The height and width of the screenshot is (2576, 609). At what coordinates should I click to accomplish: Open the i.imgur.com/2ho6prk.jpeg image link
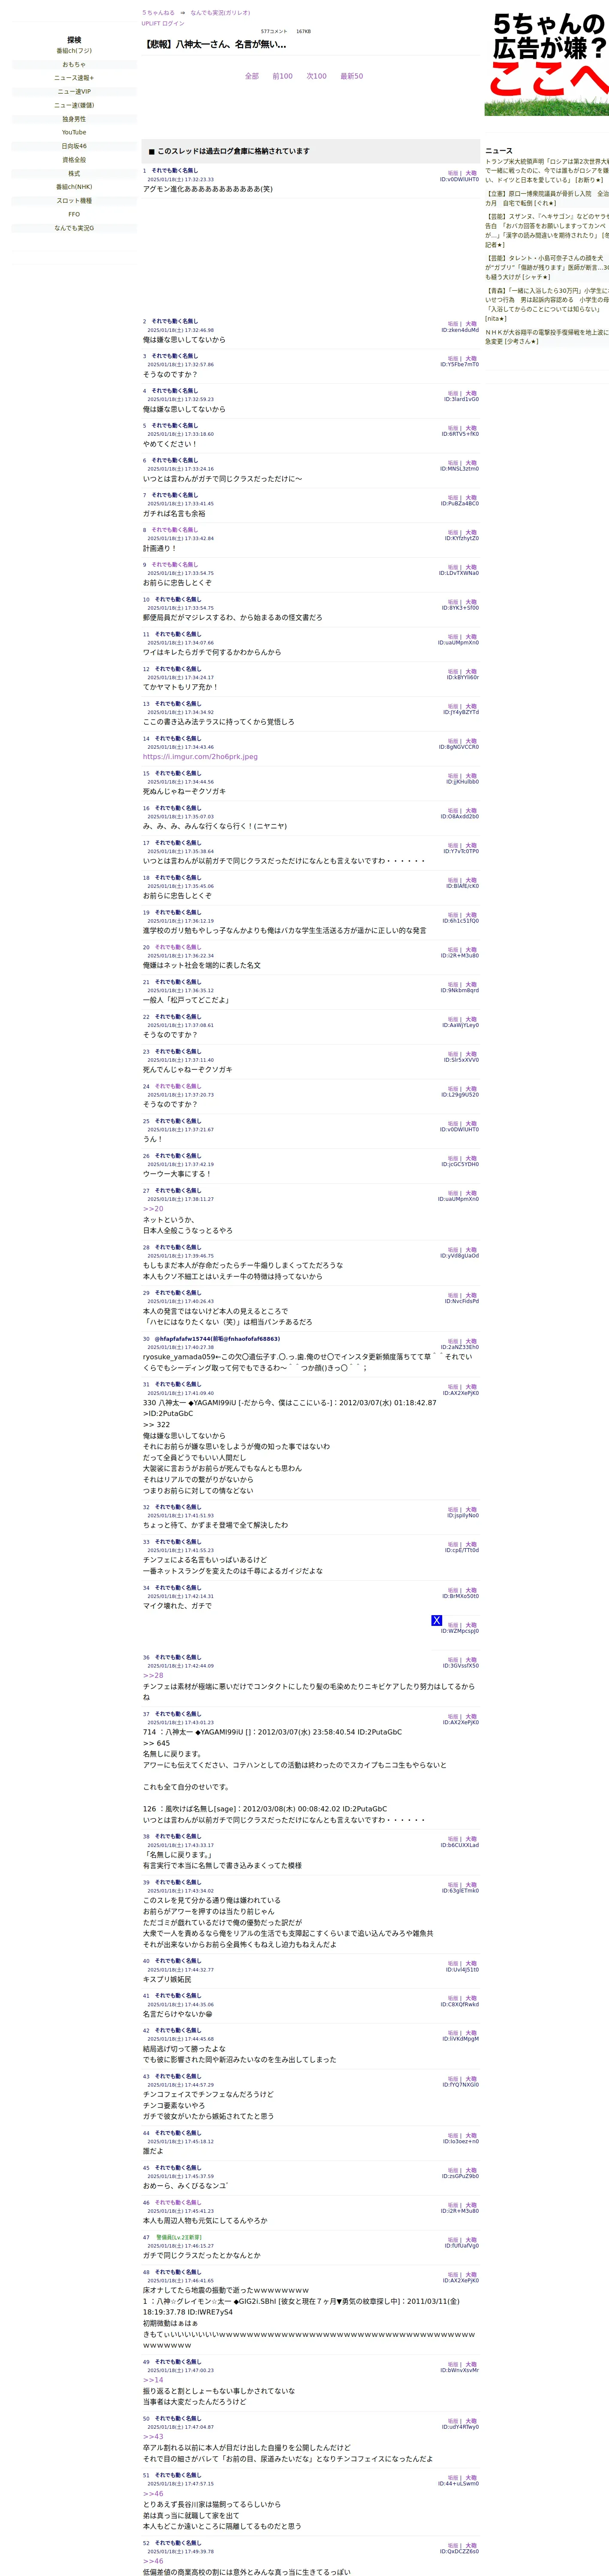click(200, 757)
